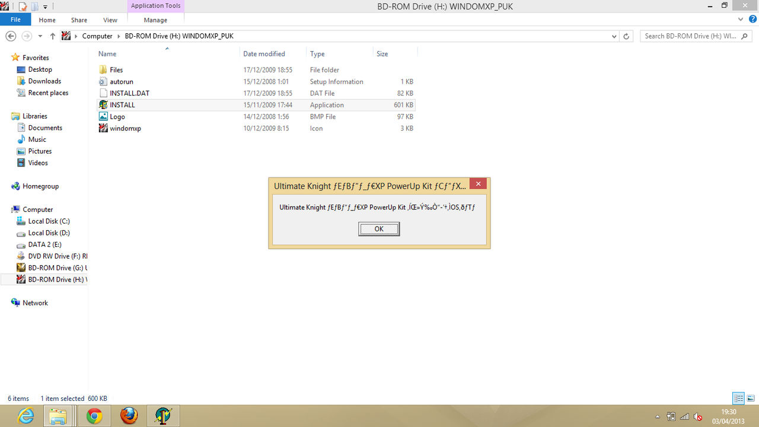Click the Properties icon in quick access toolbar
The width and height of the screenshot is (759, 427).
coord(23,7)
